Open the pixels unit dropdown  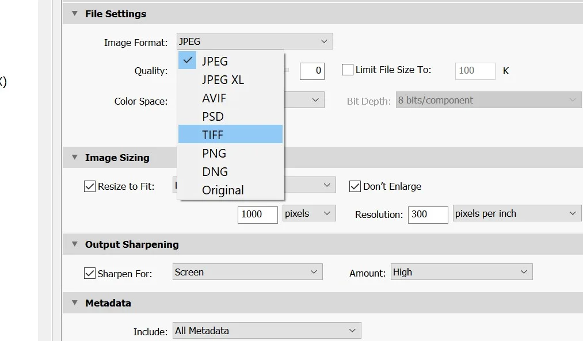[308, 213]
